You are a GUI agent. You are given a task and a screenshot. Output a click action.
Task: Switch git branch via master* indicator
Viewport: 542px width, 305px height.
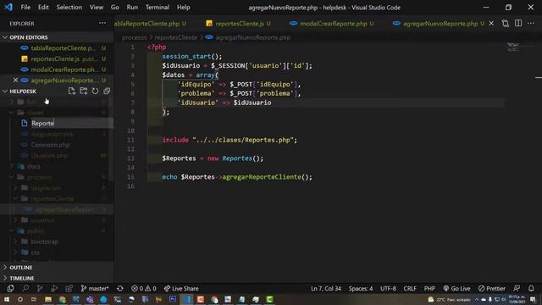pyautogui.click(x=95, y=288)
